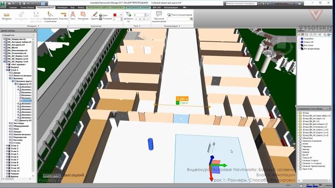The height and width of the screenshot is (188, 335).
Task: Select the blue highlighted column in viewport
Action: click(150, 144)
